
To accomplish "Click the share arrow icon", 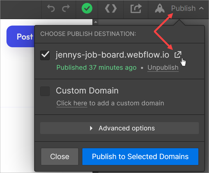I will tap(136, 8).
